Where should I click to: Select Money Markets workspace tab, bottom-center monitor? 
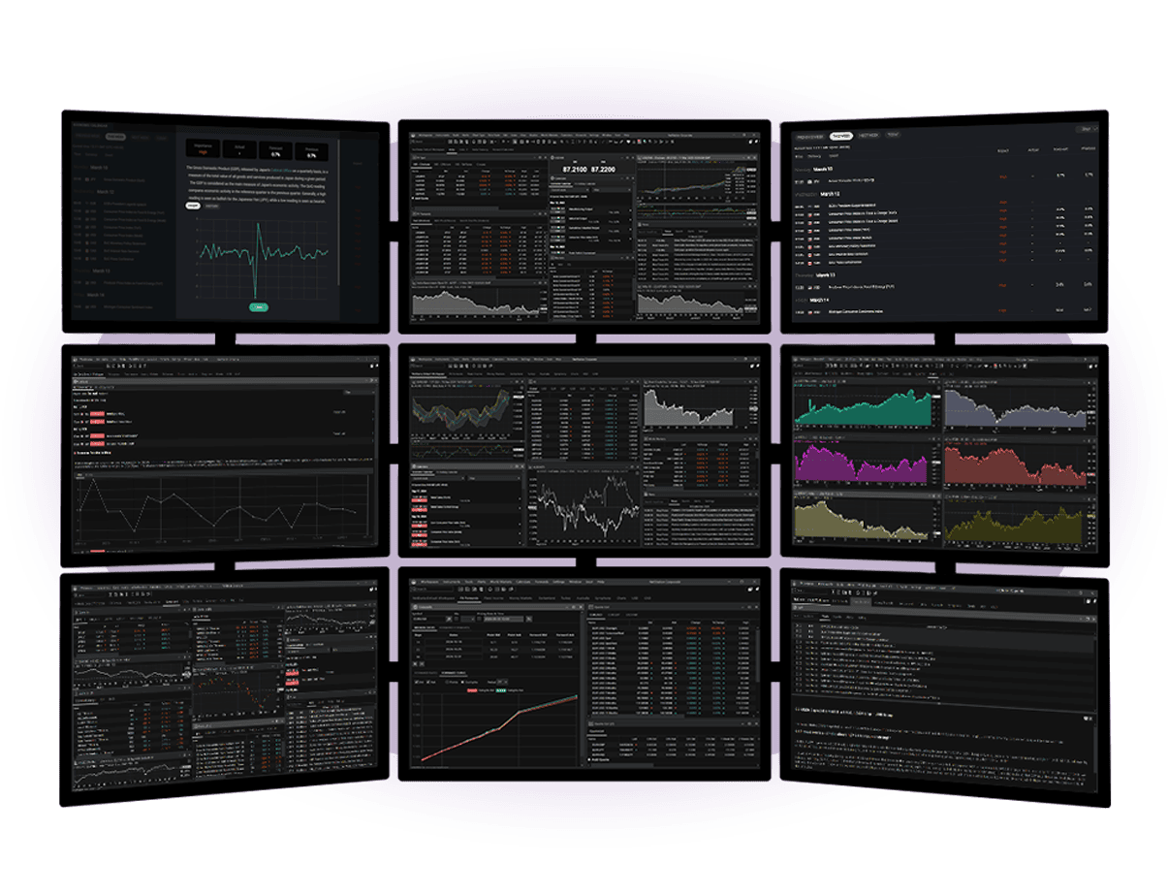tap(521, 598)
